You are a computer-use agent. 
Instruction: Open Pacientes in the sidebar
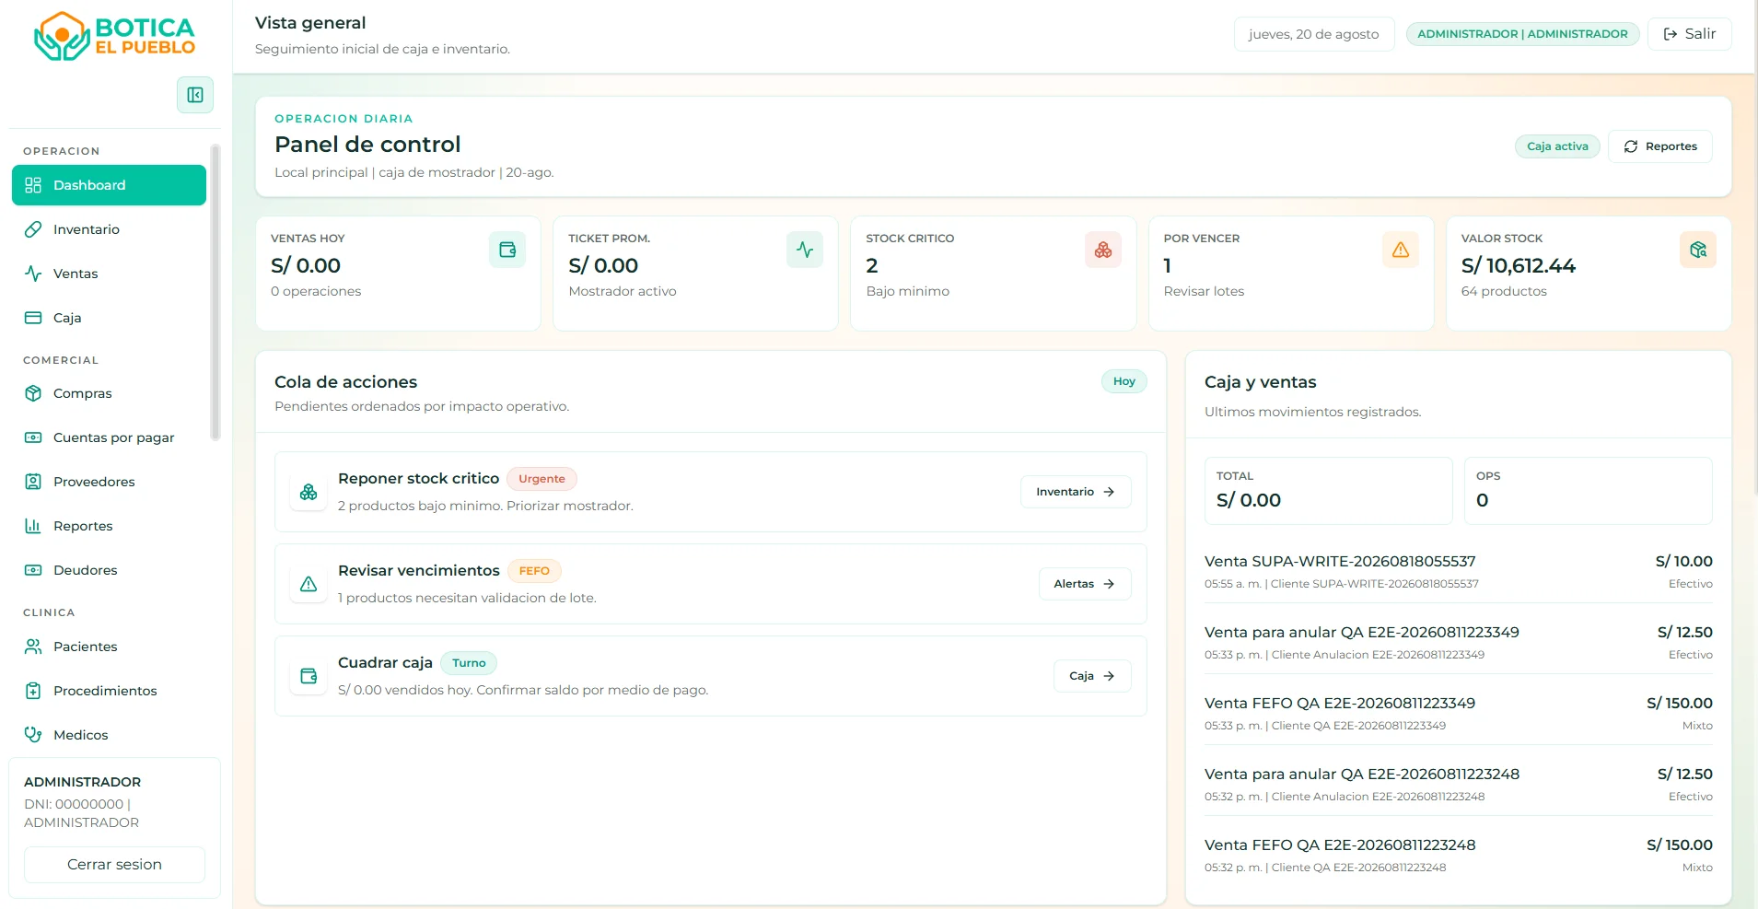(109, 647)
